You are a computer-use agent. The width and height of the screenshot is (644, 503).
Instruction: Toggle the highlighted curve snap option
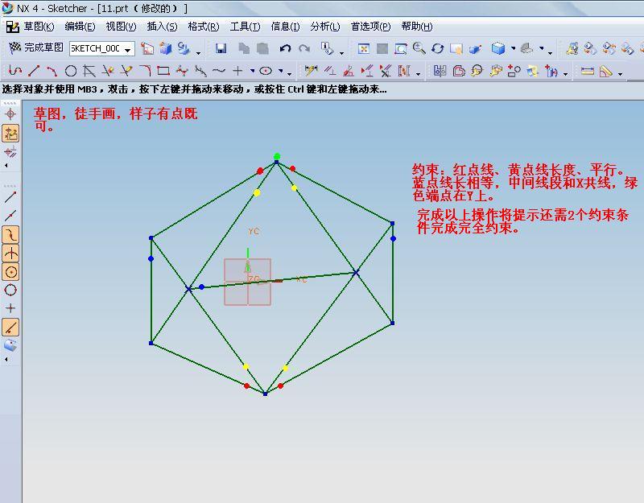coord(10,234)
